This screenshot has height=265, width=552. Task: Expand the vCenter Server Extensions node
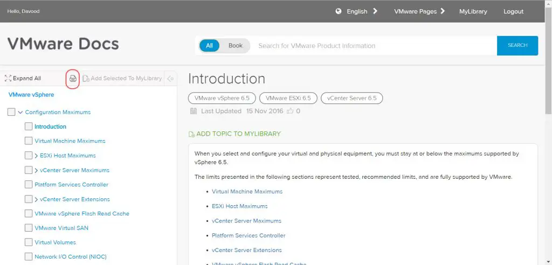[x=37, y=199]
